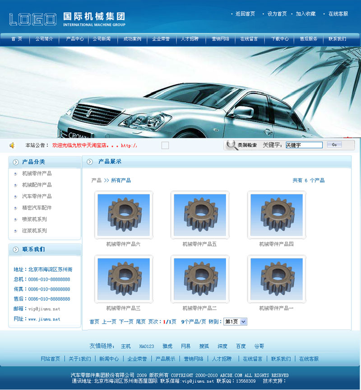Click the Go search button
This screenshot has width=361, height=390.
(334, 145)
